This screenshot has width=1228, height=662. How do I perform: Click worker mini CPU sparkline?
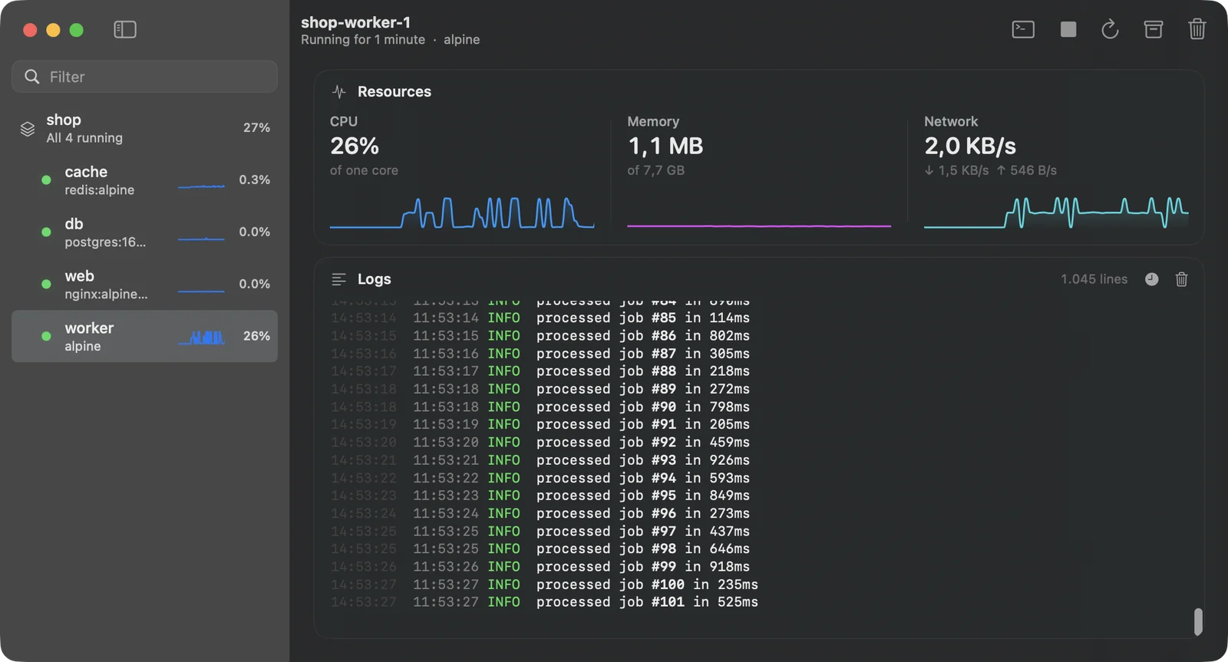[201, 337]
